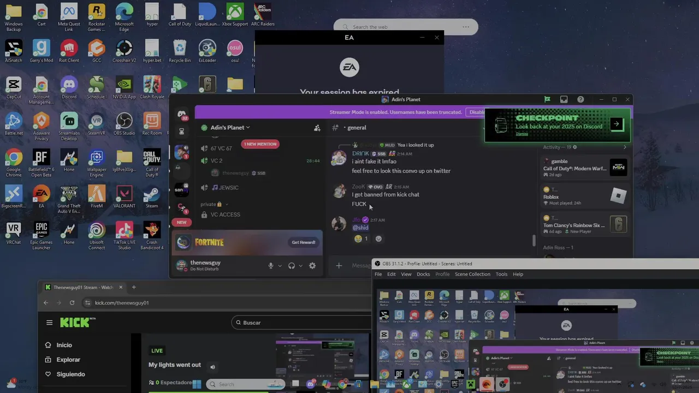Open the Discord help question mark icon

(x=580, y=99)
